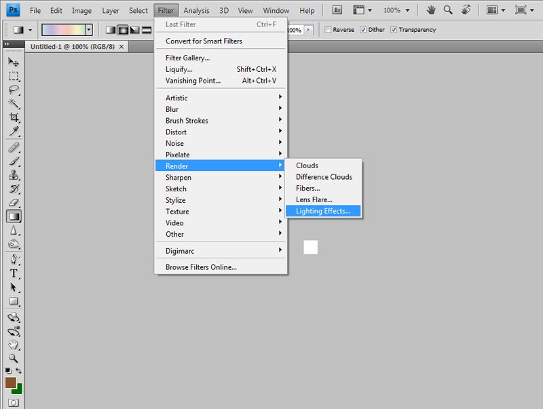Open the Window menu
This screenshot has width=543, height=409.
tap(276, 11)
